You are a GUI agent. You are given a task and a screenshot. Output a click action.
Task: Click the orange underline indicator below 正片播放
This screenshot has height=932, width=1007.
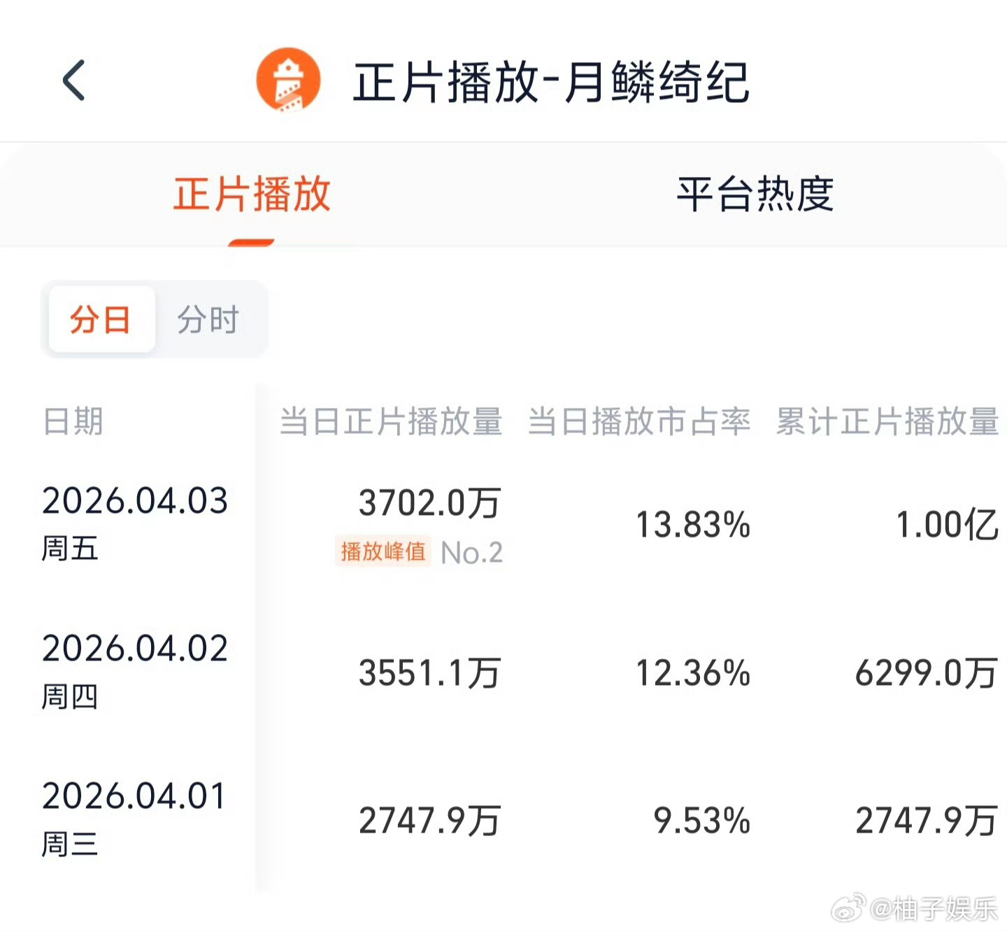252,243
